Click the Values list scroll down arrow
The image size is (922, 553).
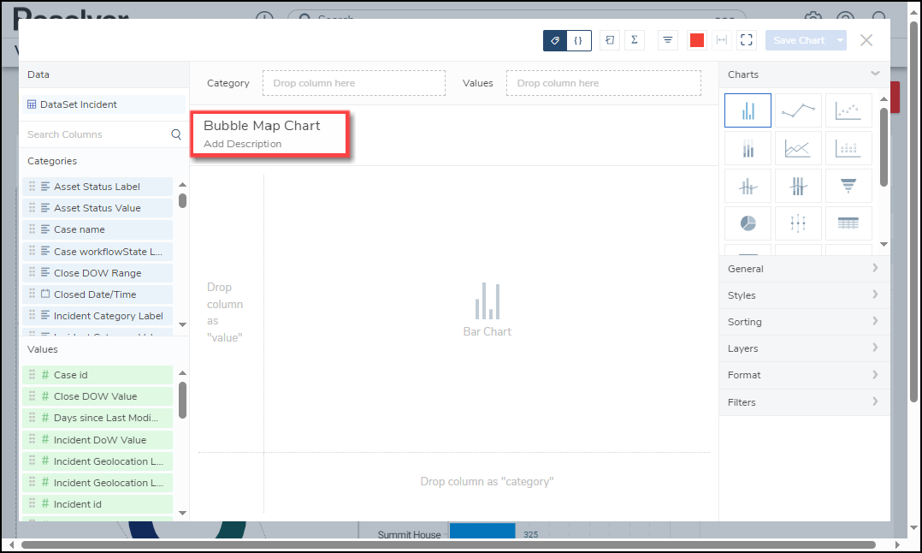click(x=182, y=513)
